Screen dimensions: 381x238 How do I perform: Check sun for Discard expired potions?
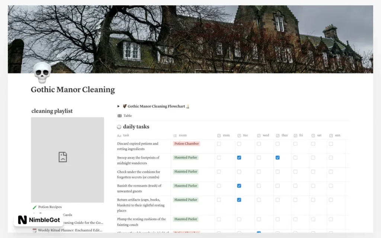pyautogui.click(x=331, y=144)
